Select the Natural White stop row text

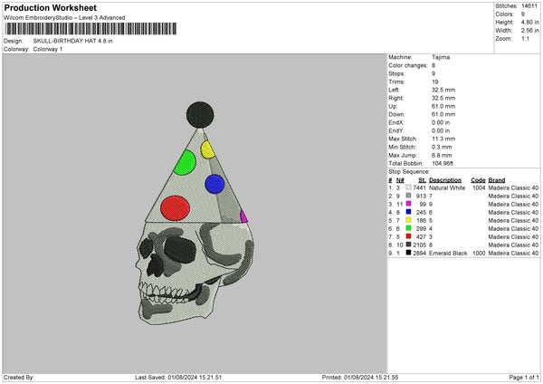tap(447, 188)
